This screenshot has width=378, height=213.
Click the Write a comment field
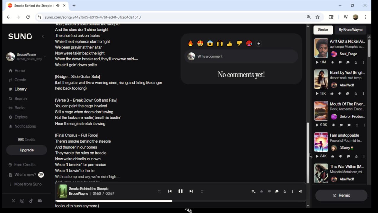(x=241, y=56)
